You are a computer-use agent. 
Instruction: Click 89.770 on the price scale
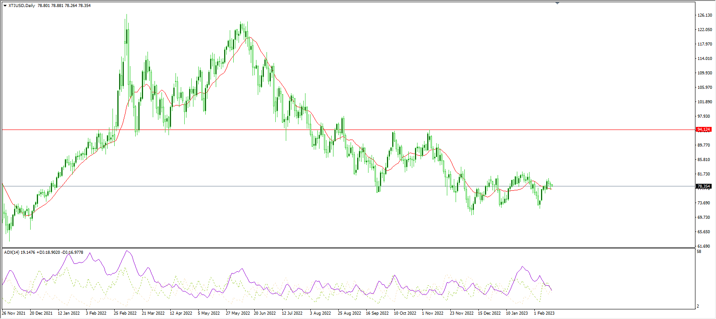coord(705,145)
